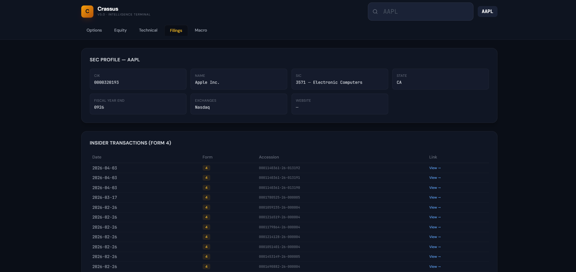Click the search magnifier icon

(375, 12)
